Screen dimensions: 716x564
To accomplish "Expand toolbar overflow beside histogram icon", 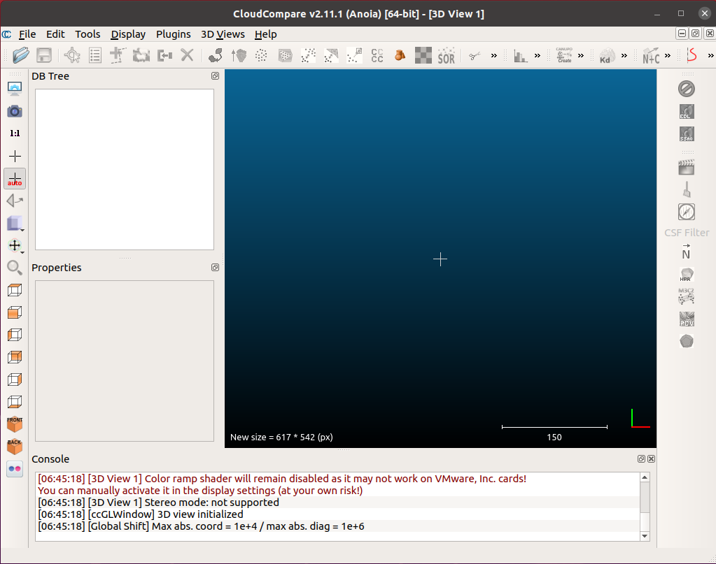I will (x=538, y=56).
